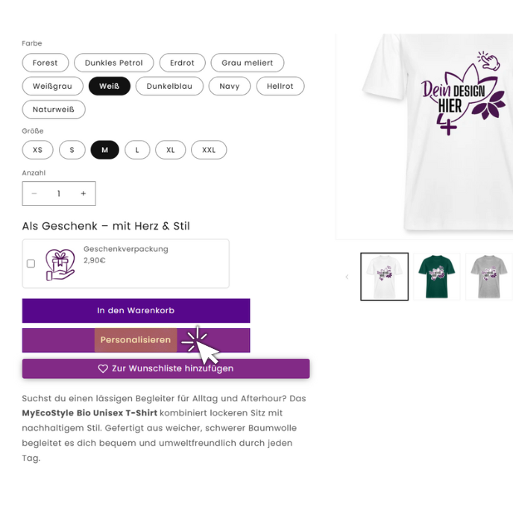
Task: Click the quantity number field
Action: point(59,194)
